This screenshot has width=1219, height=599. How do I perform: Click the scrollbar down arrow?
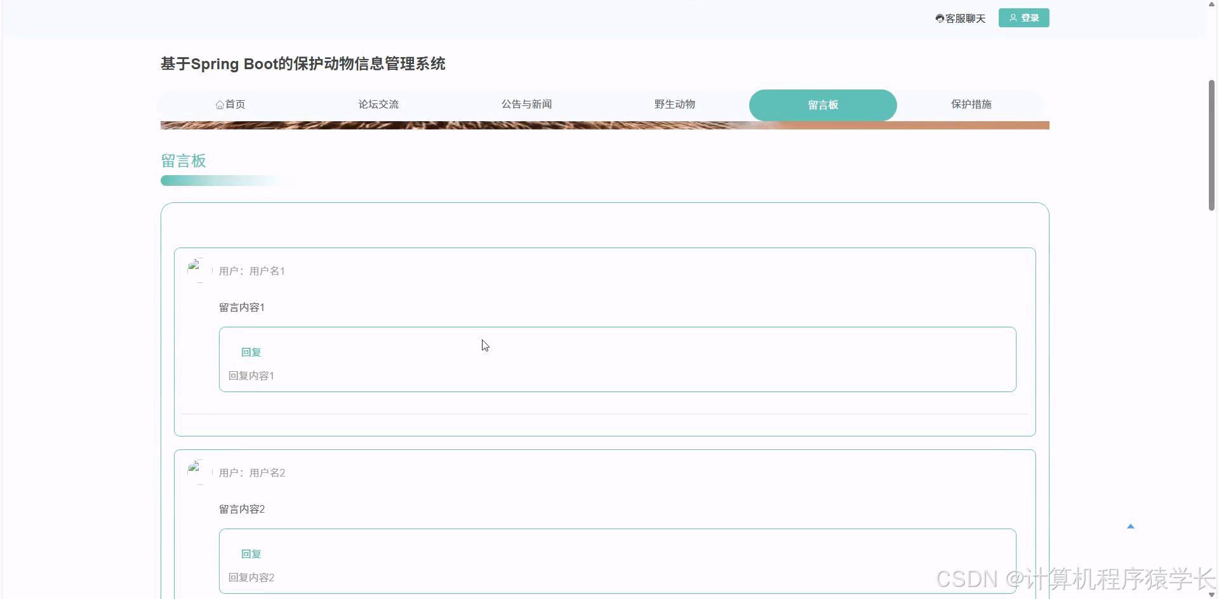click(x=1212, y=595)
